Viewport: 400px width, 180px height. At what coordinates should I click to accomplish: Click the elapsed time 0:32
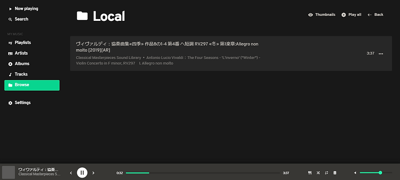tap(120, 173)
